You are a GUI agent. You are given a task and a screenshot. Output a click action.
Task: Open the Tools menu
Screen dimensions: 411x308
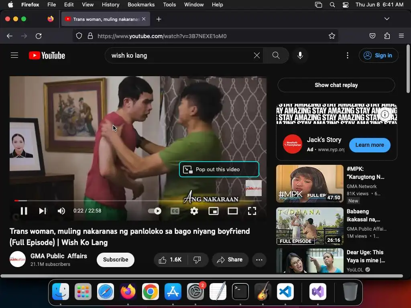[x=169, y=4]
